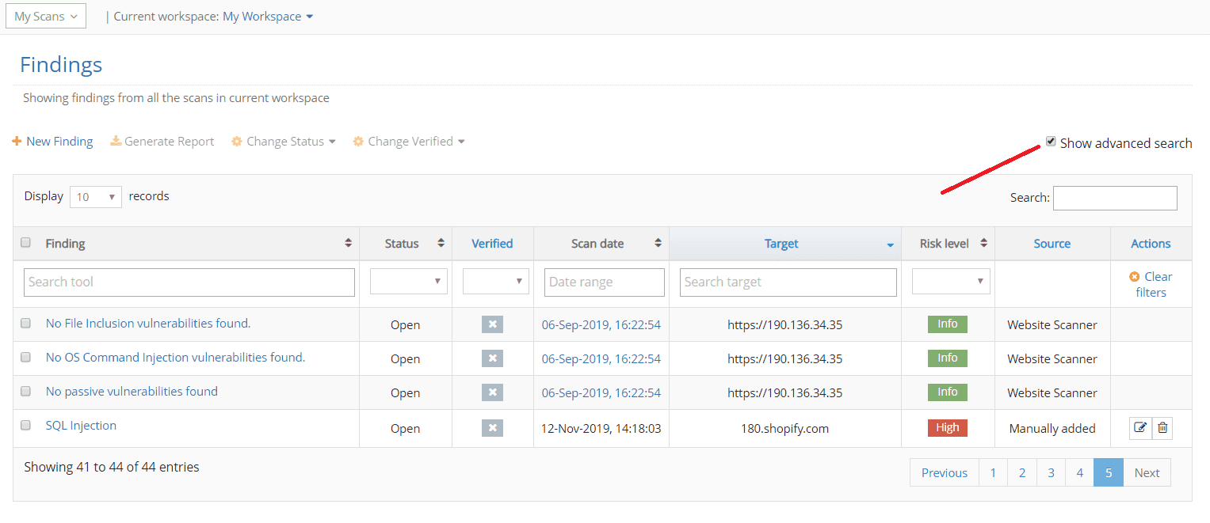This screenshot has width=1210, height=523.
Task: Disable the Show advanced search checkbox
Action: click(x=1051, y=141)
